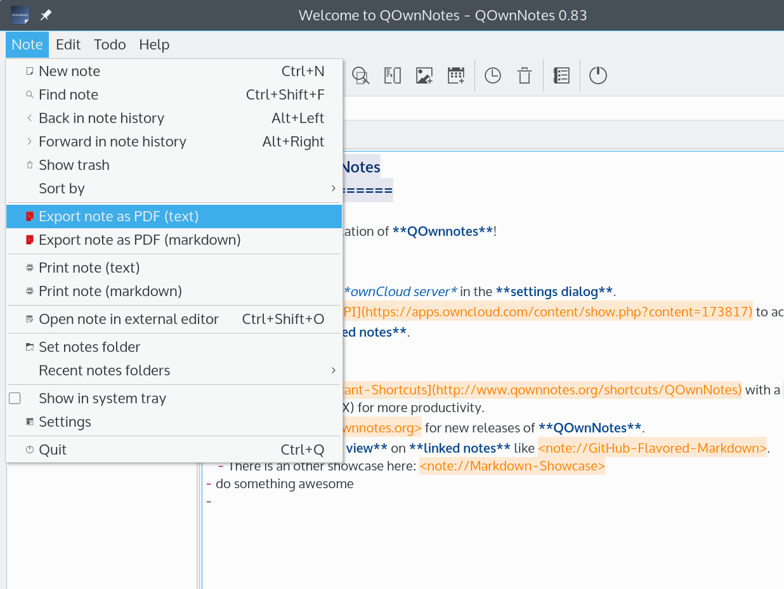
Task: Click the insert image toolbar icon
Action: coord(424,76)
